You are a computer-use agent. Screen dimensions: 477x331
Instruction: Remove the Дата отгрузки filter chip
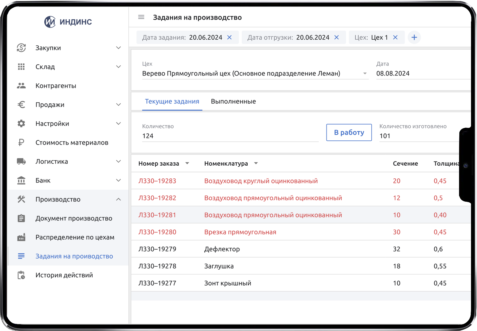pos(337,37)
